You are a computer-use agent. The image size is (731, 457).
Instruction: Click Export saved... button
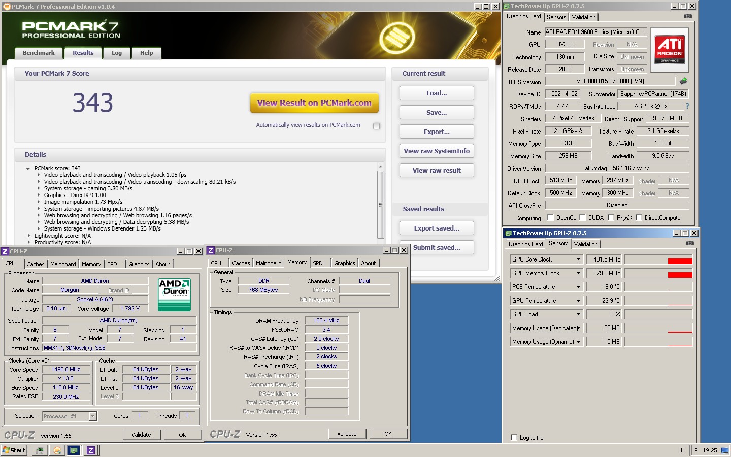(437, 228)
